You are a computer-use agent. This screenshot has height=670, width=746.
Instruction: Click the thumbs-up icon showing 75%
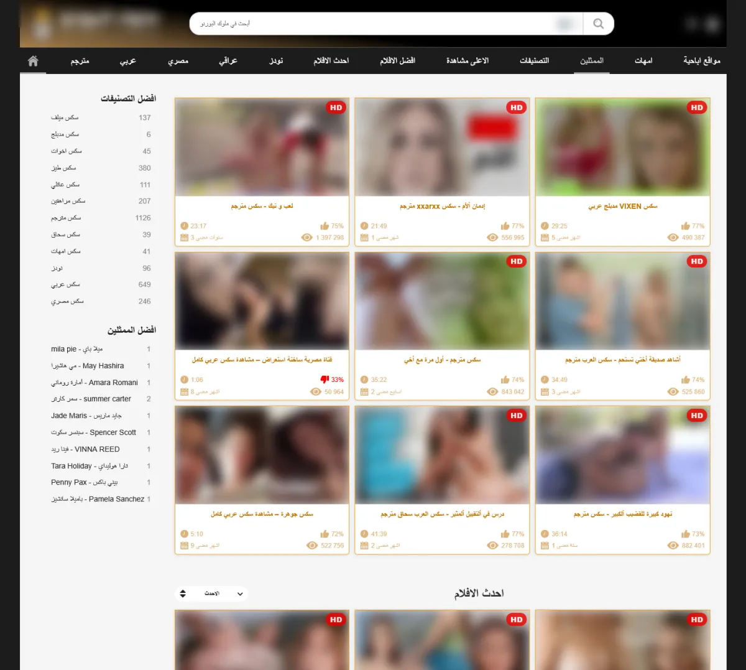[324, 226]
